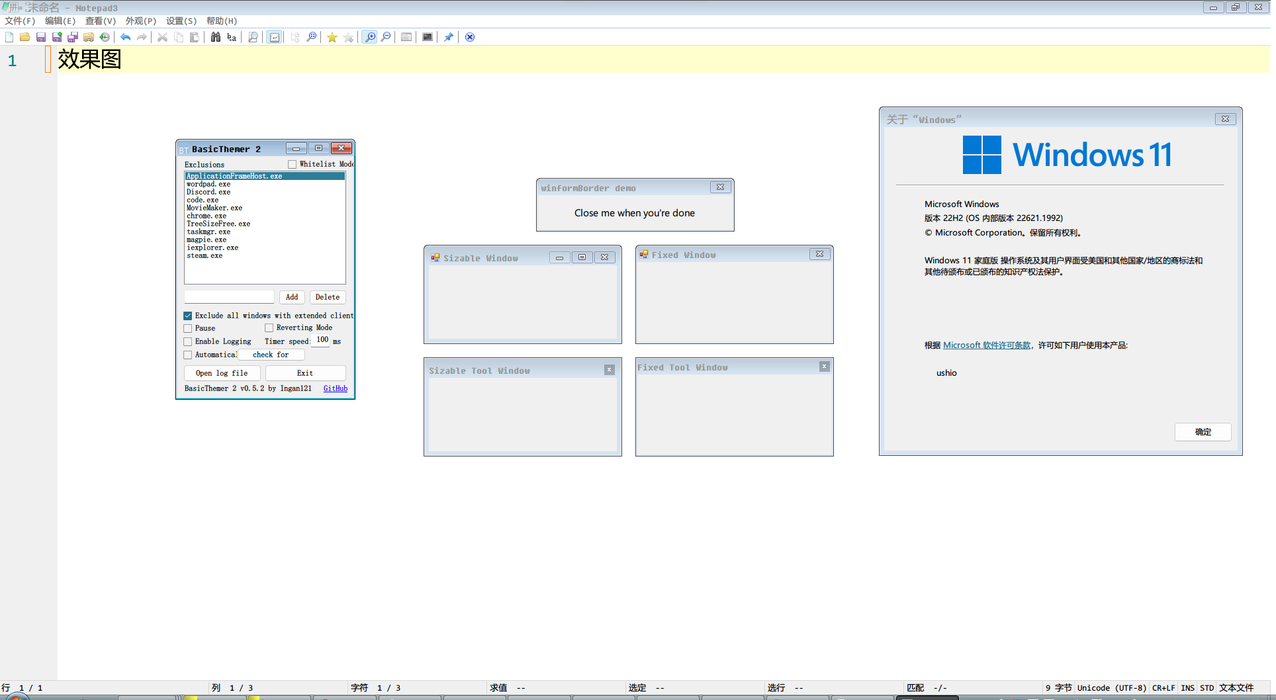Open Replace with the b-a icon
Screen dimensions: 1276x700
coord(232,37)
